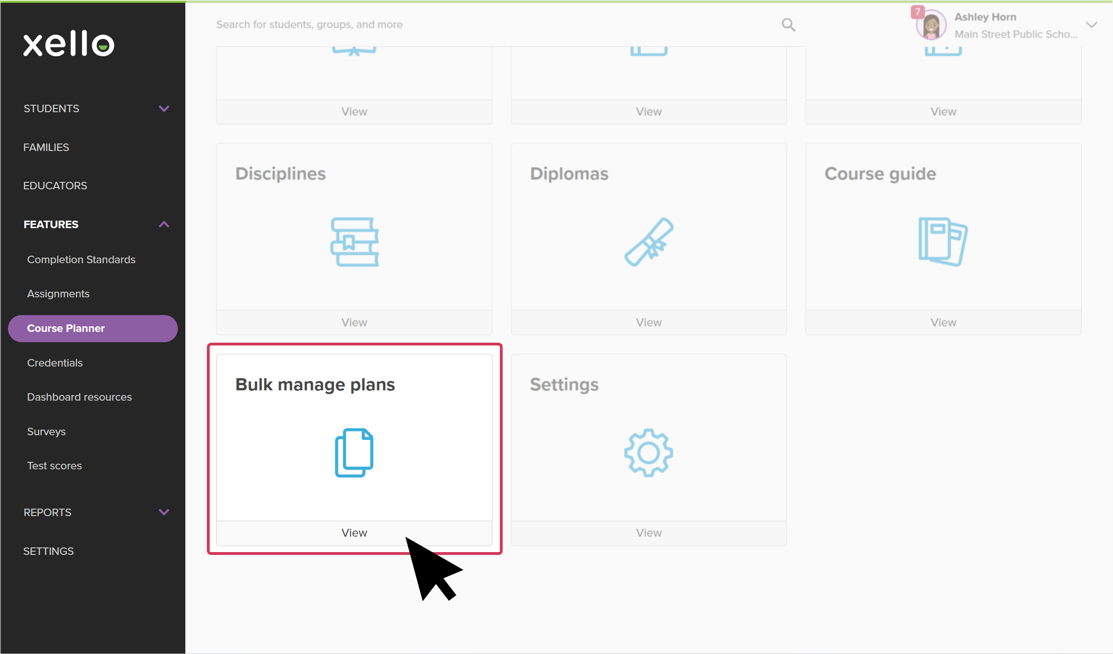Open Completion Standards in sidebar
Image resolution: width=1113 pixels, height=654 pixels.
[x=81, y=259]
